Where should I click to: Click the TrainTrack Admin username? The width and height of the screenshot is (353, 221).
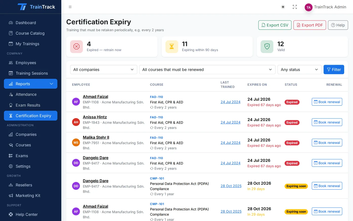(330, 7)
